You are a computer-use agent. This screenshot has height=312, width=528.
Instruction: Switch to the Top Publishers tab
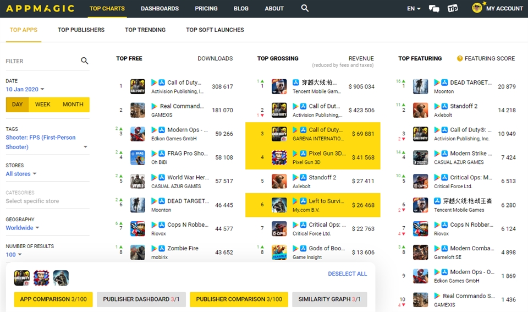81,30
